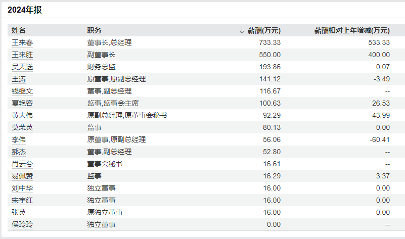View independent director 刘中华's profile

coord(22,188)
